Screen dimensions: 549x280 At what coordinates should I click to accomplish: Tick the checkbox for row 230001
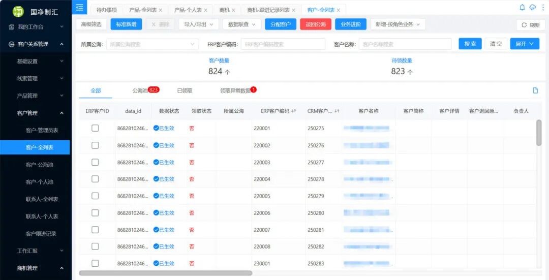[95, 263]
